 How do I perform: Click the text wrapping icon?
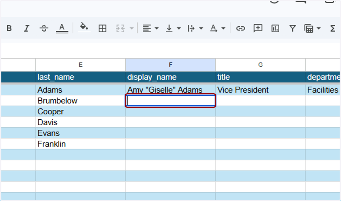tap(191, 28)
